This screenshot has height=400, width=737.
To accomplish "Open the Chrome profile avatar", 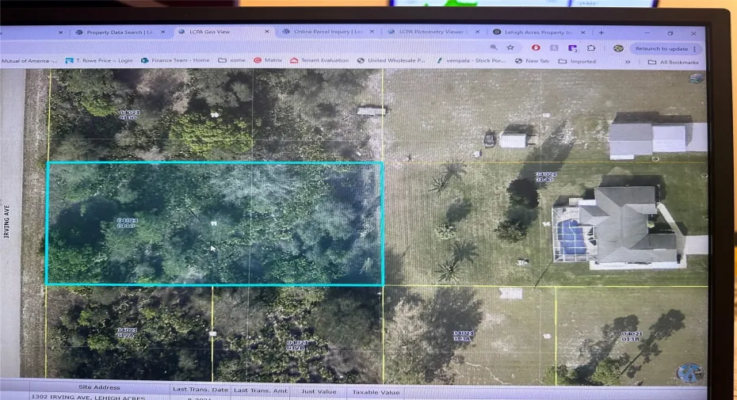I will tap(618, 48).
